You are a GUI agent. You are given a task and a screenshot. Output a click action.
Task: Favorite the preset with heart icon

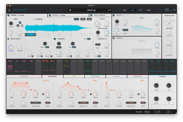pyautogui.click(x=75, y=10)
